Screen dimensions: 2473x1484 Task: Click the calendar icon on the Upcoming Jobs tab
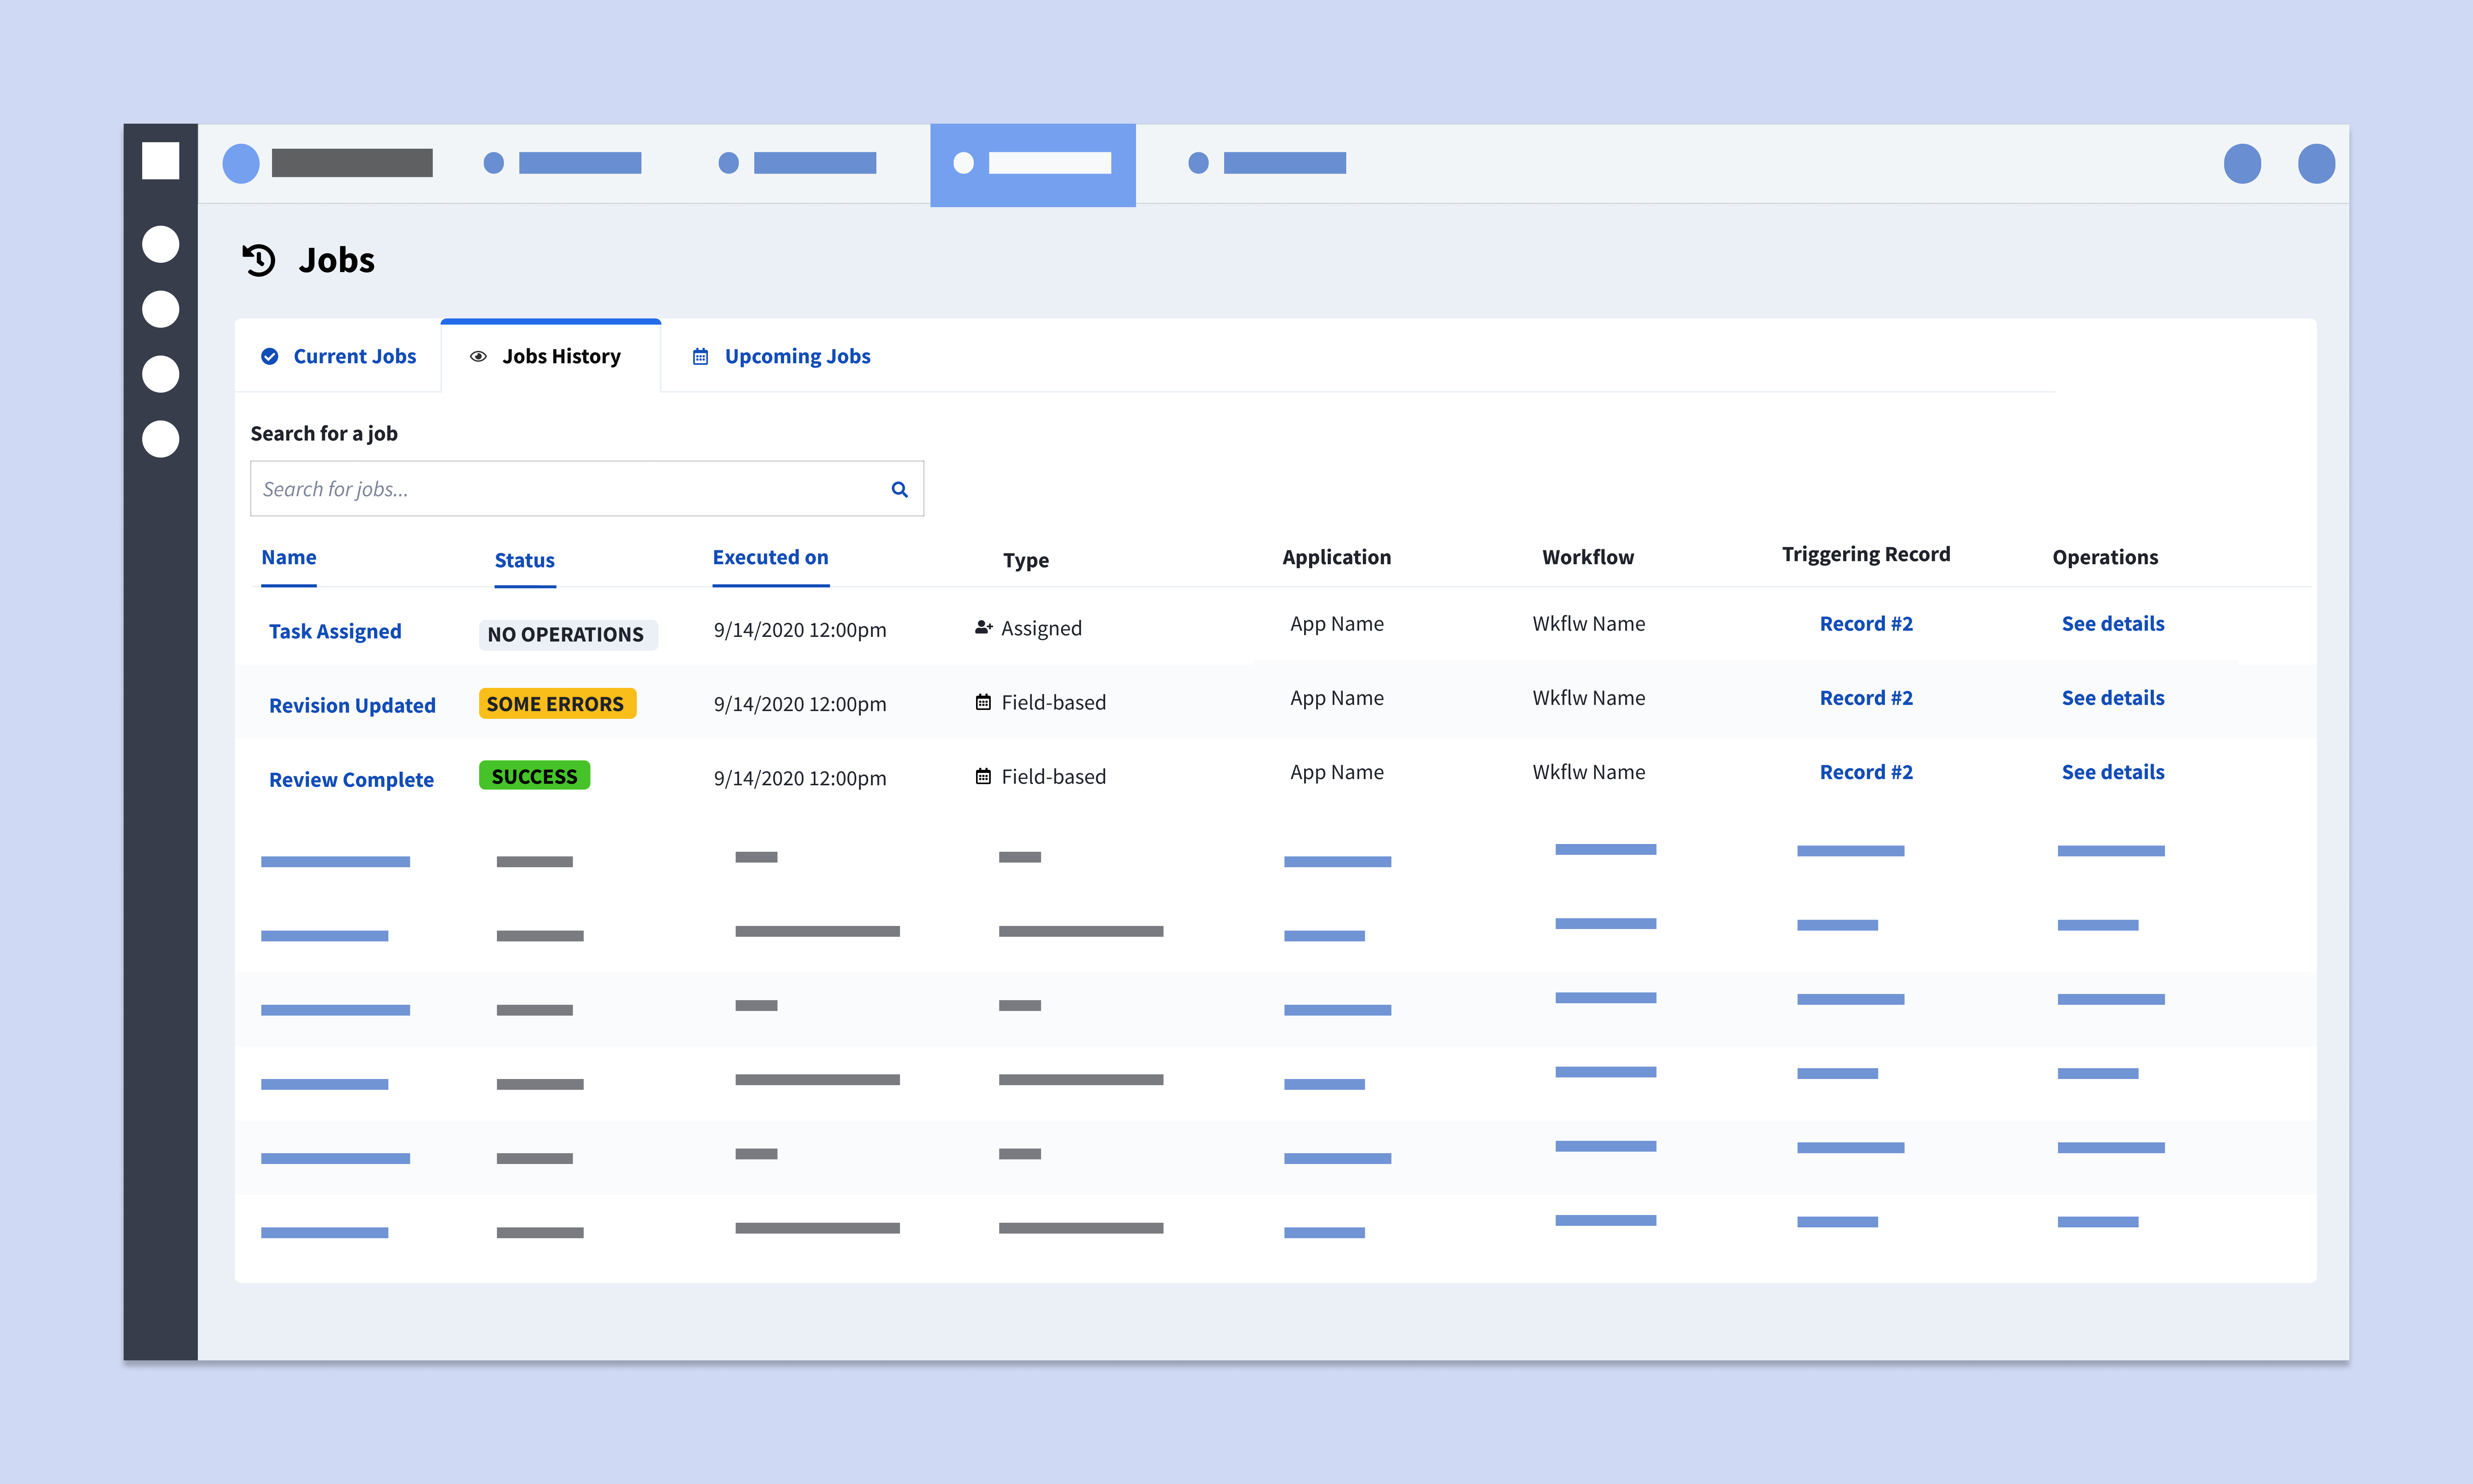(700, 356)
